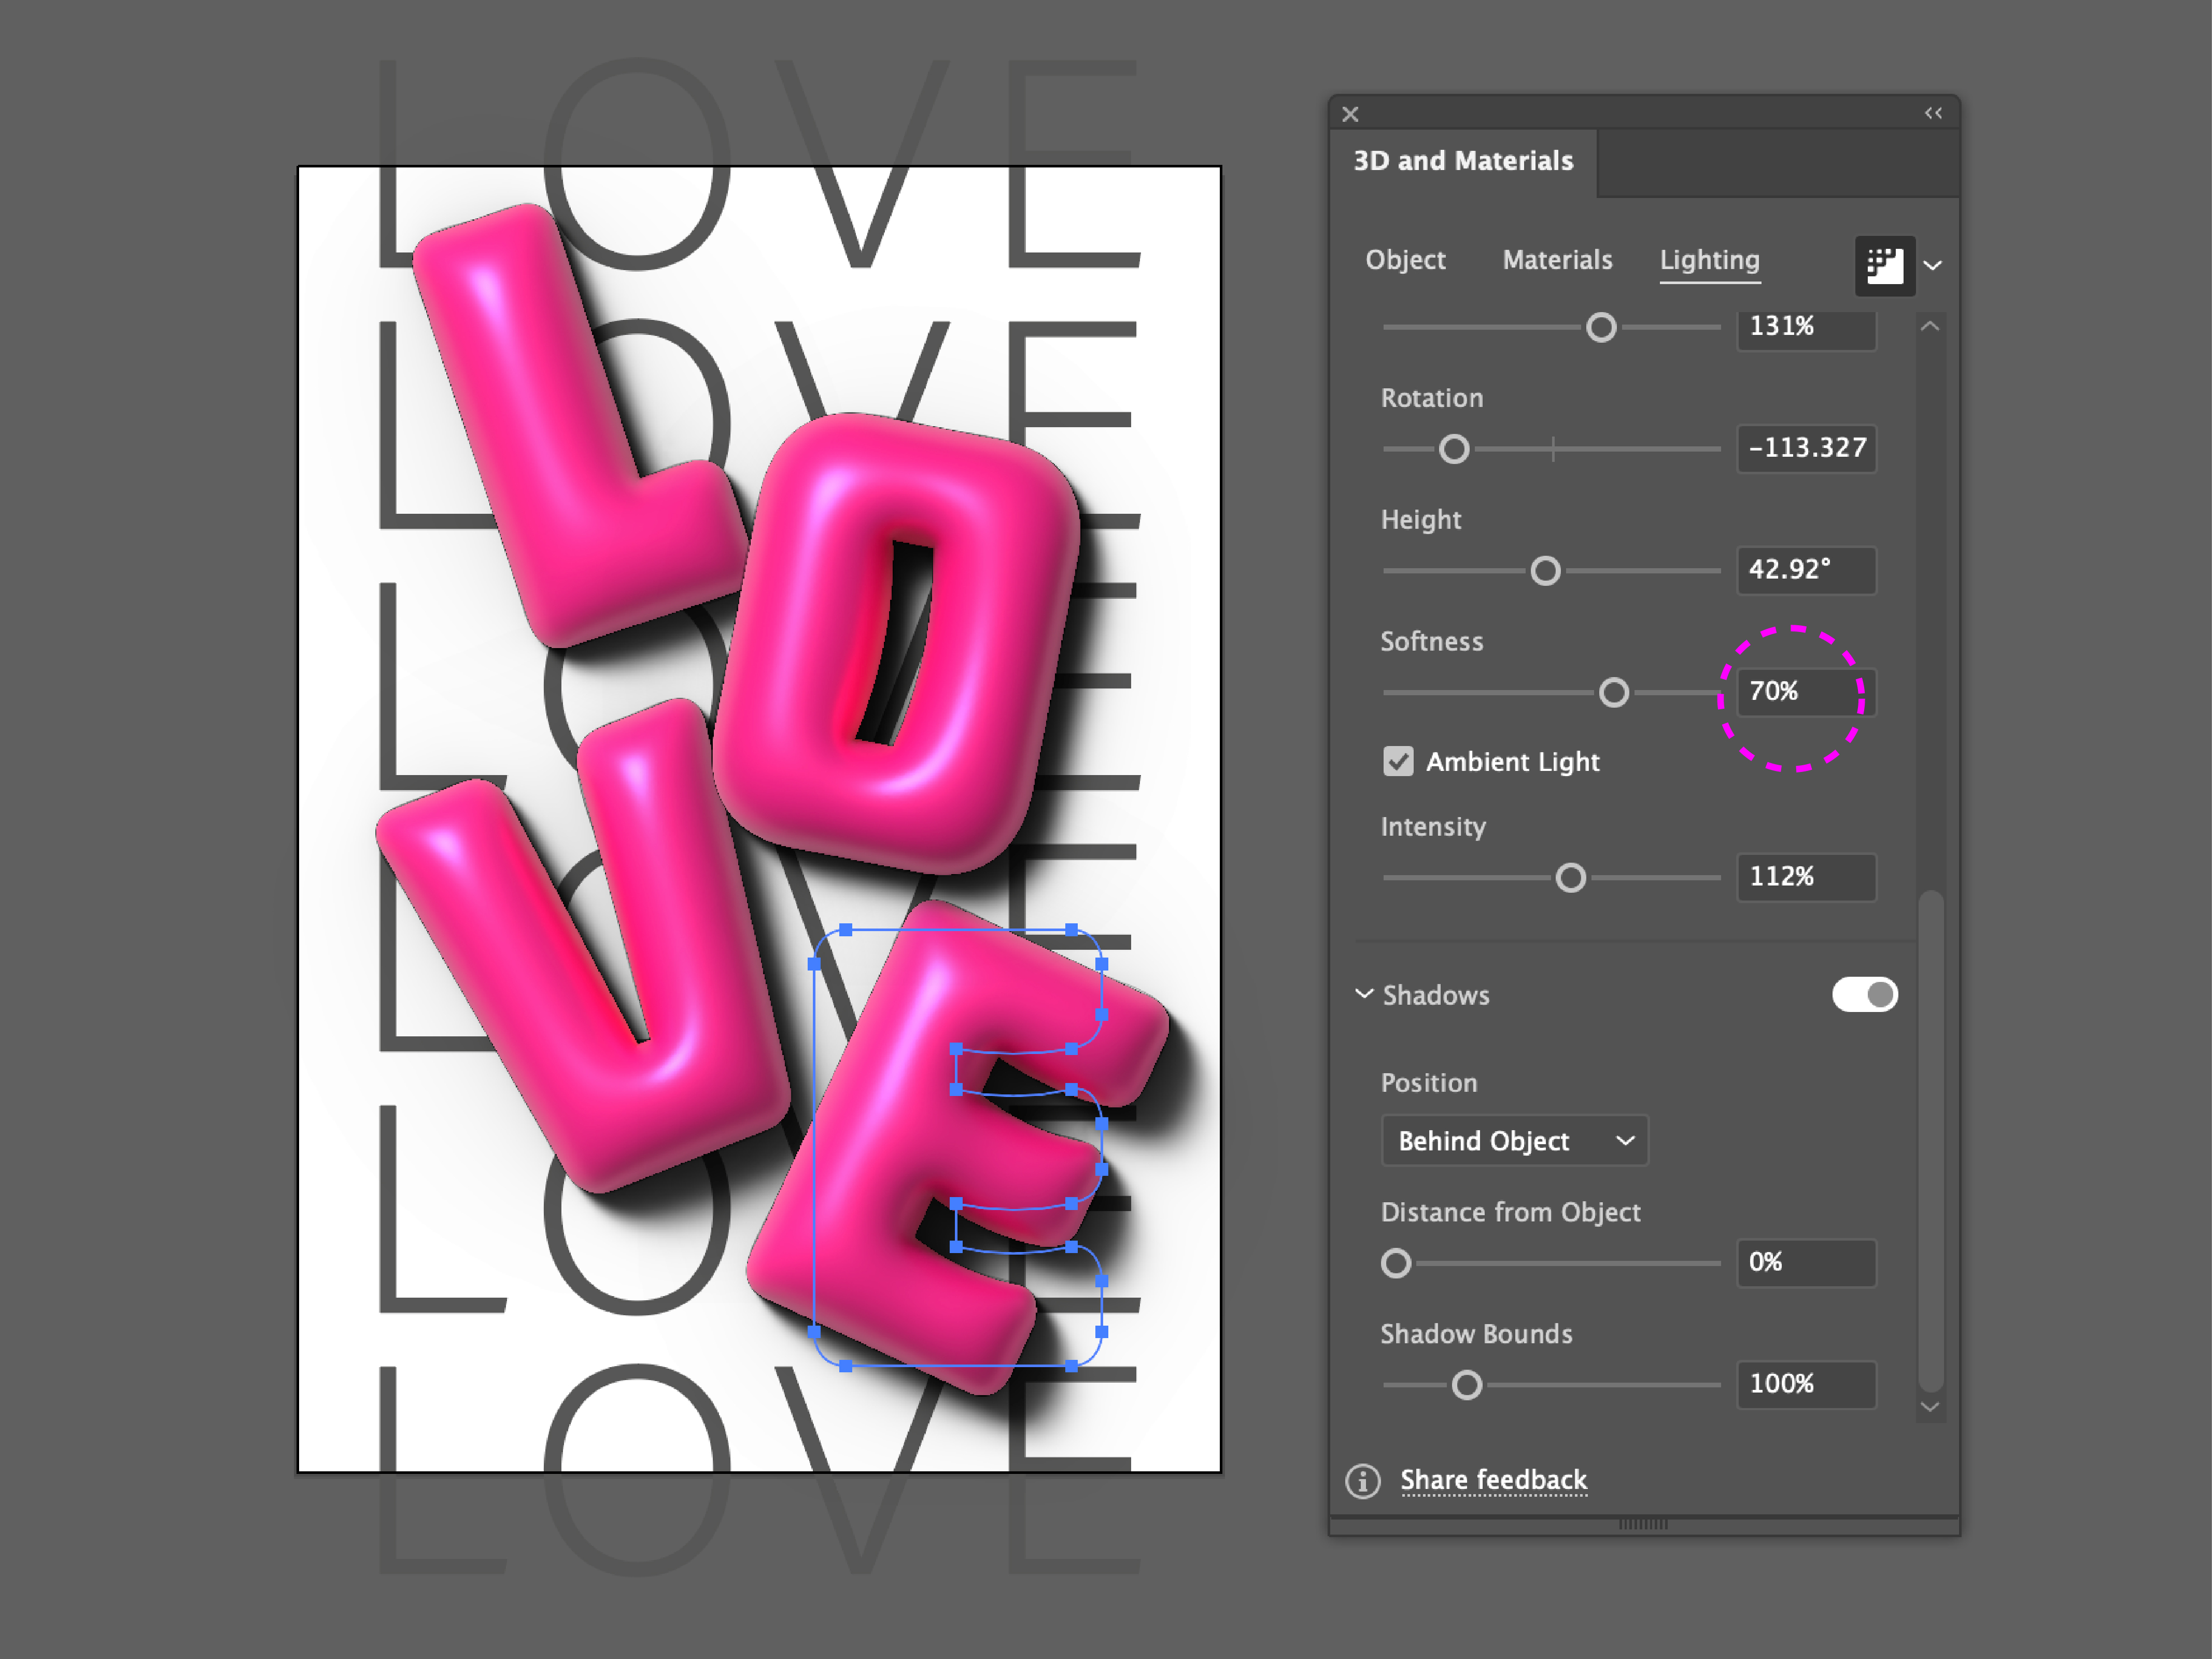Click the Shadow Bounds value field

pyautogui.click(x=1806, y=1384)
